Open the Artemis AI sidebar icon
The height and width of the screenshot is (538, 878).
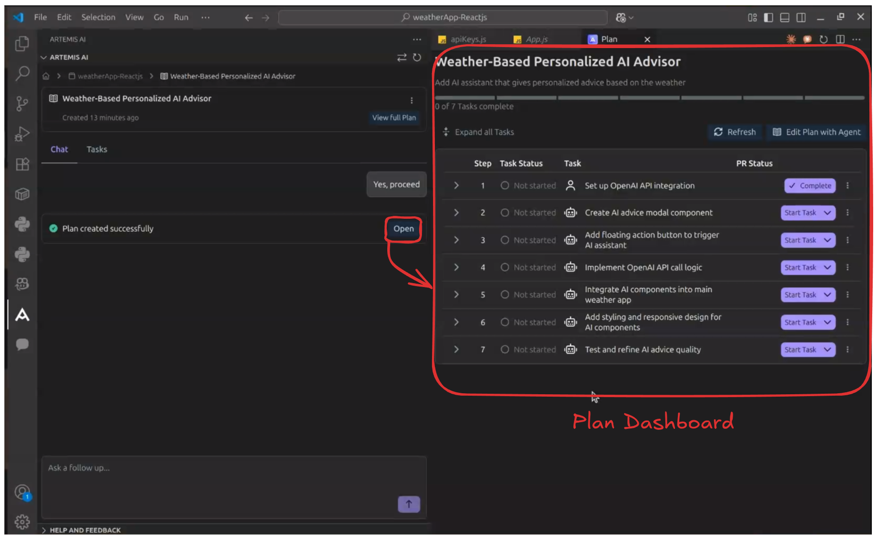tap(22, 315)
